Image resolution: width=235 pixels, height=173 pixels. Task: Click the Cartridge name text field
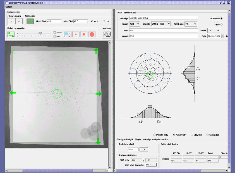pyautogui.click(x=163, y=18)
